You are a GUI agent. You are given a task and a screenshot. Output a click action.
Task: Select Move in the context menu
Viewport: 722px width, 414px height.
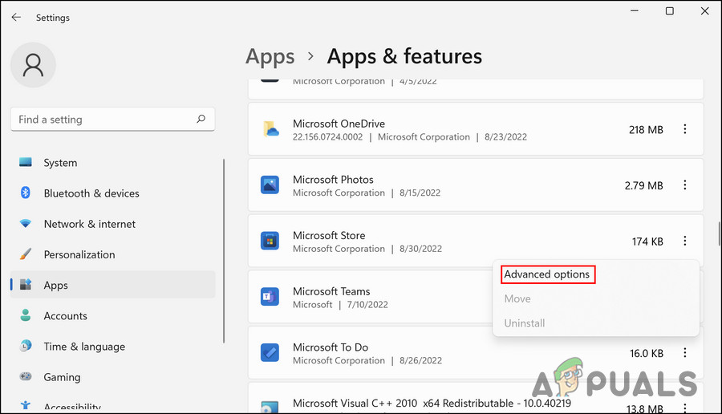point(517,298)
